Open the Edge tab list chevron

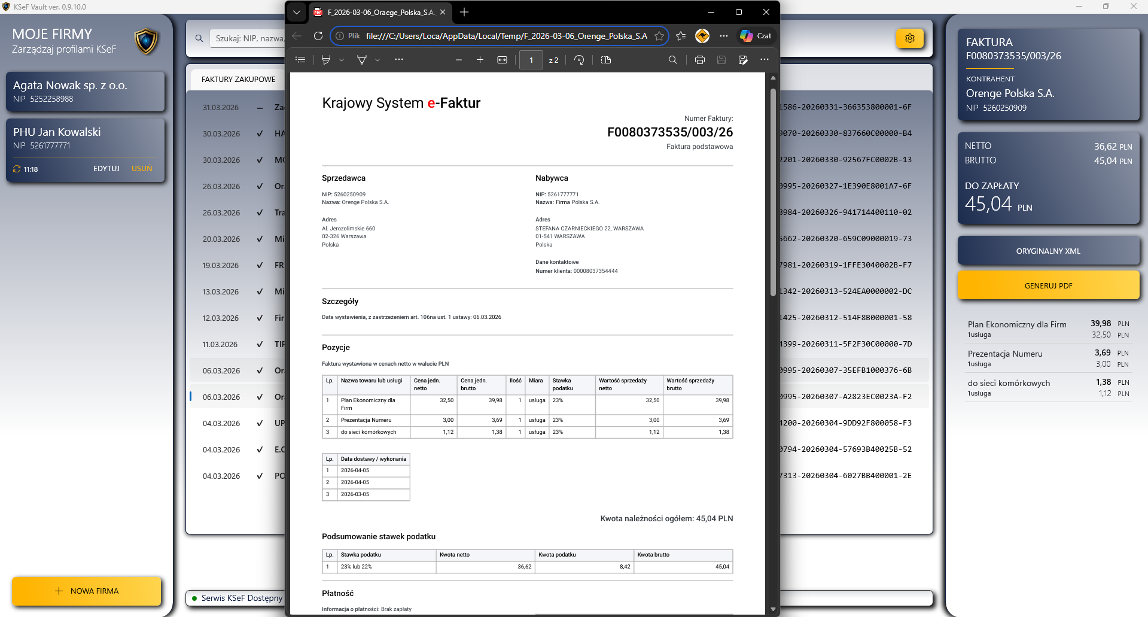(297, 12)
